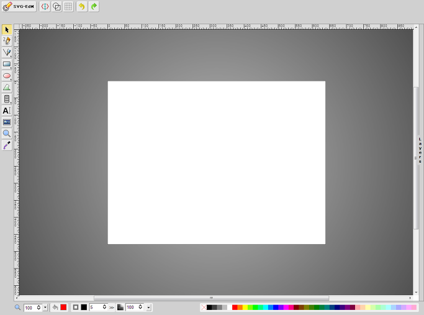The image size is (424, 315).
Task: Toggle wireframe mode
Action: pyautogui.click(x=56, y=6)
